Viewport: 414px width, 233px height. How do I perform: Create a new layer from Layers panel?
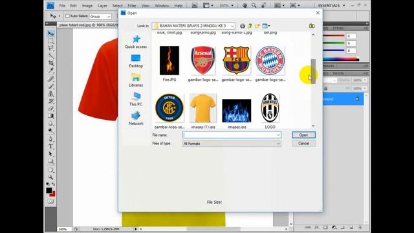(x=351, y=227)
